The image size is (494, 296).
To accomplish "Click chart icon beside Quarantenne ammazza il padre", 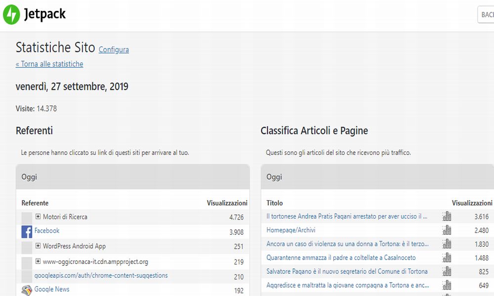I will click(x=447, y=258).
